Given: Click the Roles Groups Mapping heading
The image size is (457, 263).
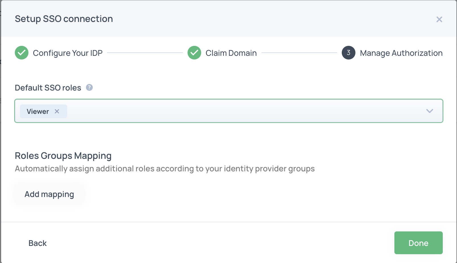Looking at the screenshot, I should coord(63,156).
